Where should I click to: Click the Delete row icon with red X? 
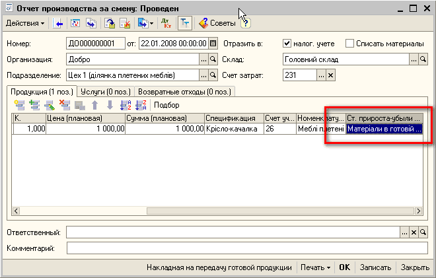tap(65, 105)
